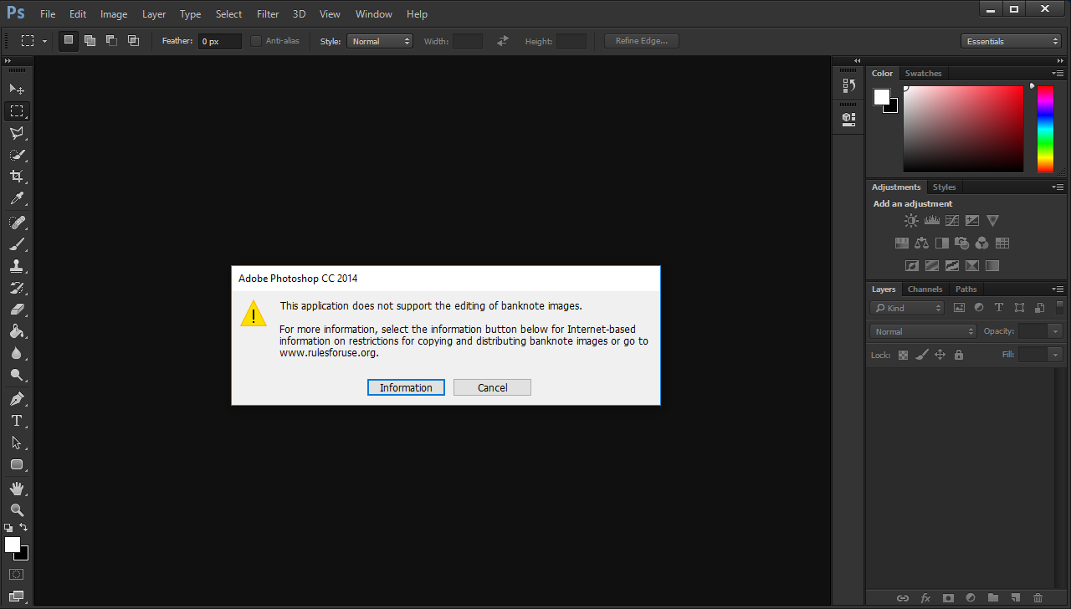The image size is (1071, 609).
Task: Add a Channel Mixer adjustment
Action: pos(982,243)
